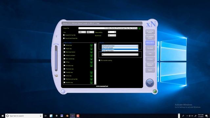Click the Blender icon on the taskbar
The height and width of the screenshot is (118, 210).
click(x=67, y=116)
